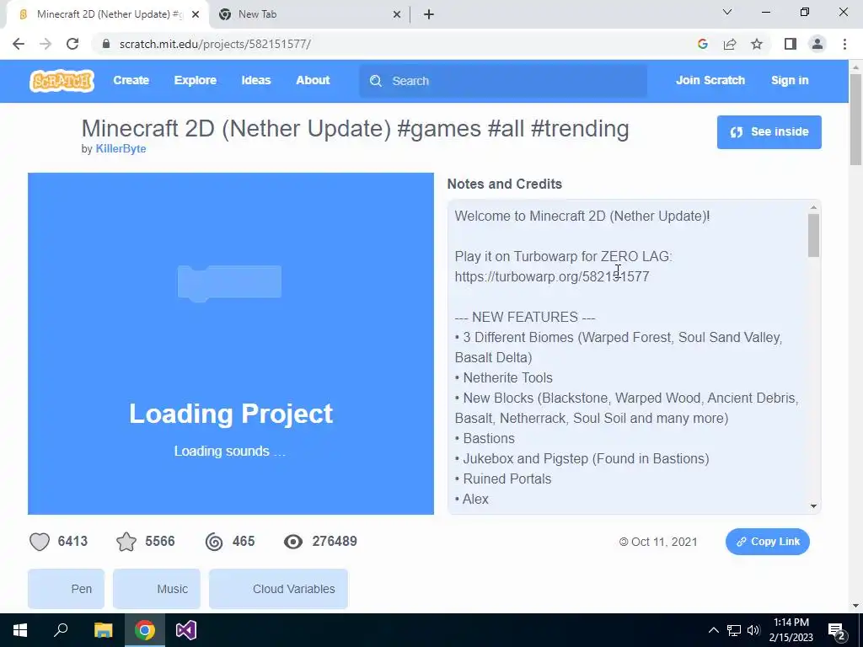The width and height of the screenshot is (863, 647).
Task: Reload the page with the refresh icon
Action: [72, 44]
